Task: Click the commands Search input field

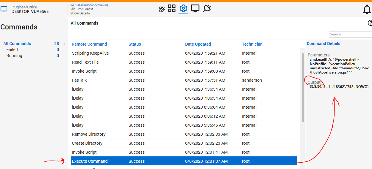Action: [x=350, y=34]
